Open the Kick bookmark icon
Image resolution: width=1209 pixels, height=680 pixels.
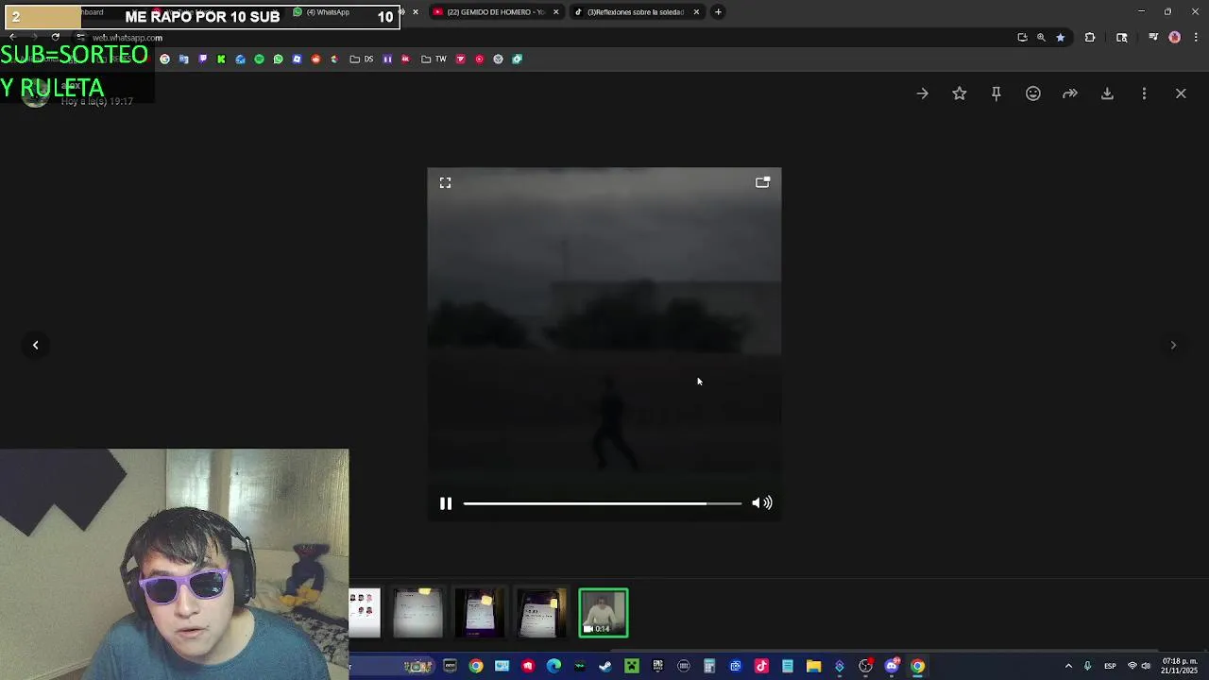(221, 59)
